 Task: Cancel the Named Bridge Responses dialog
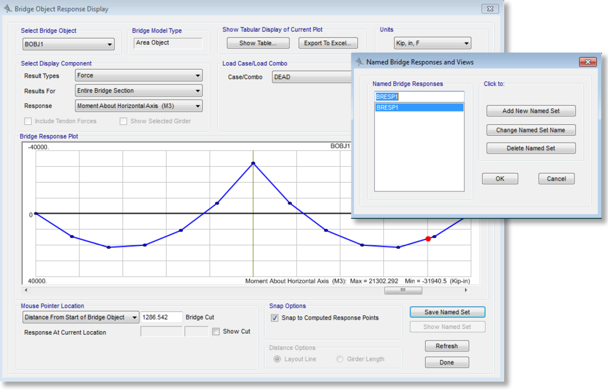556,179
